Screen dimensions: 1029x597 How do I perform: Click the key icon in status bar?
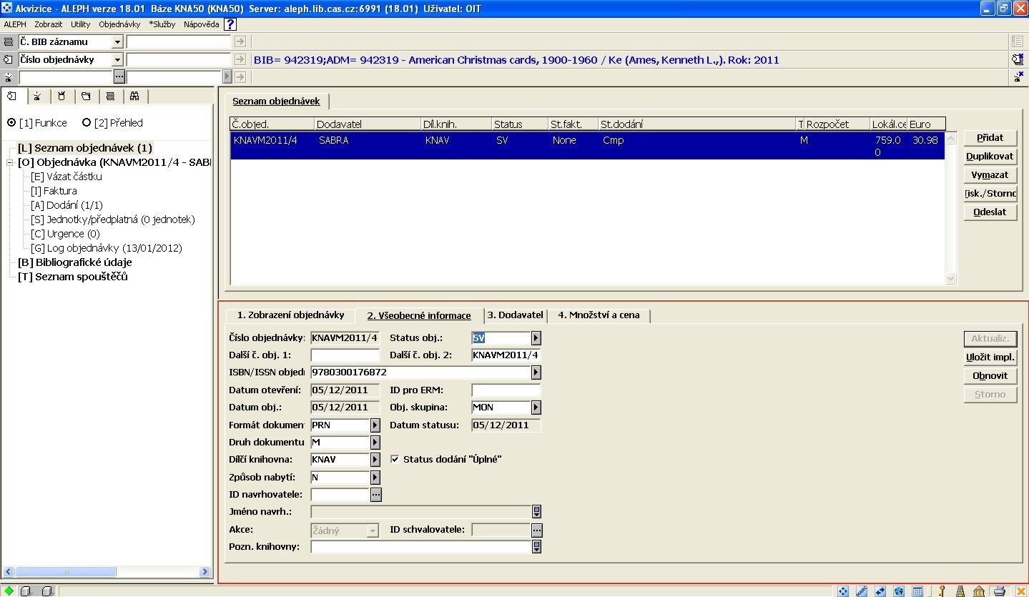pyautogui.click(x=942, y=591)
